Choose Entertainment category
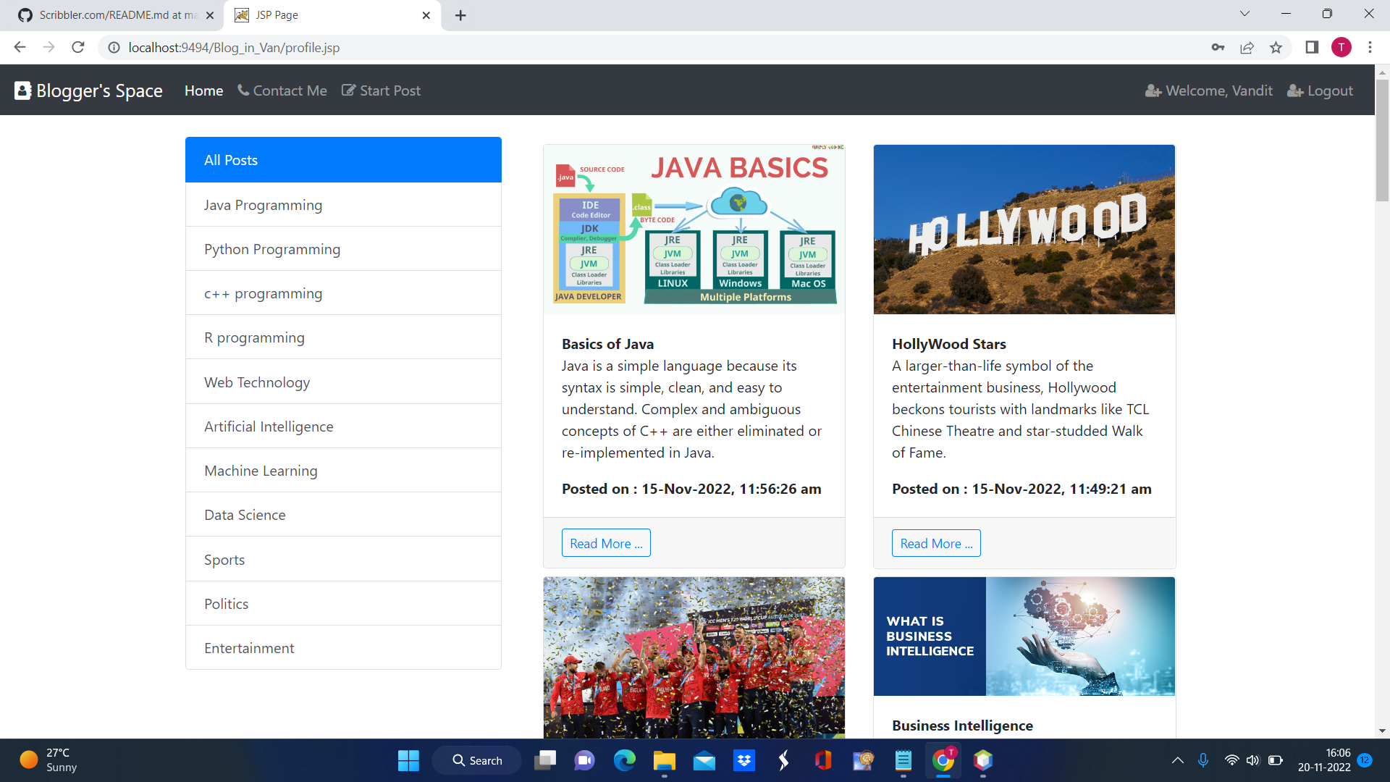The image size is (1390, 782). click(343, 648)
